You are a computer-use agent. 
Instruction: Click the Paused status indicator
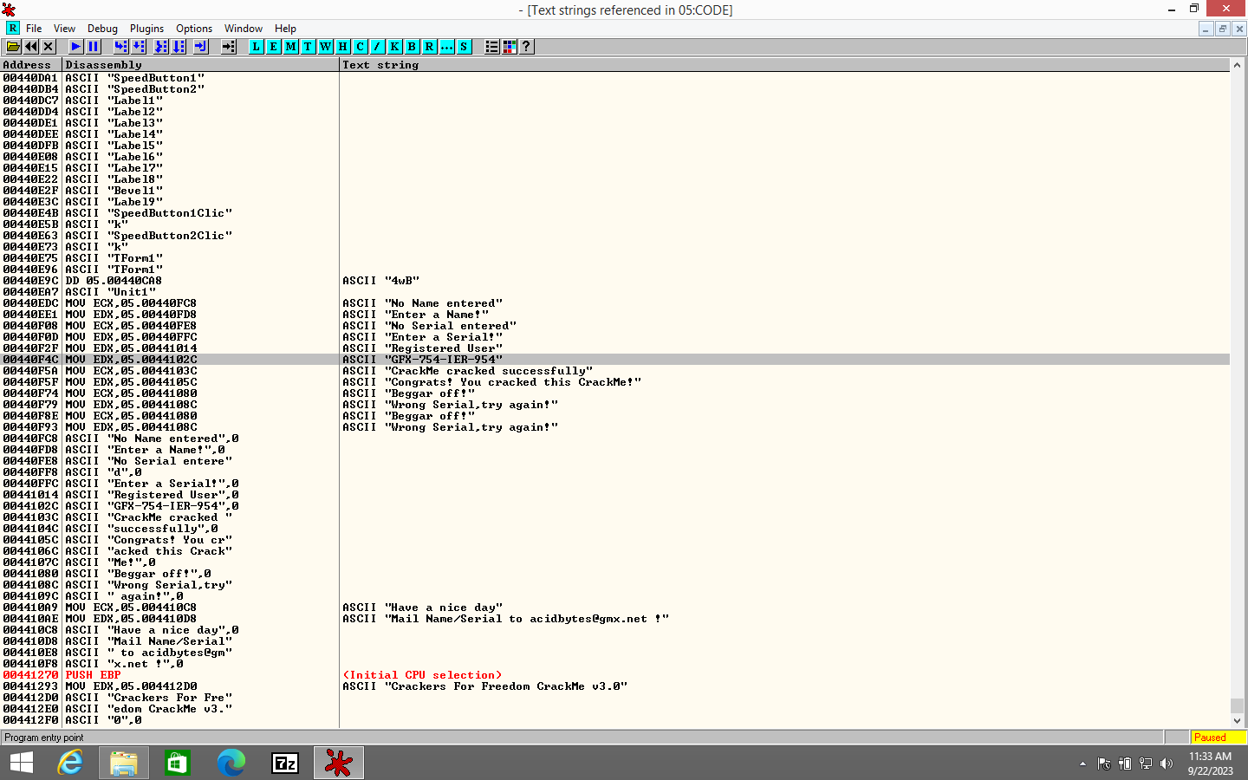(x=1218, y=738)
